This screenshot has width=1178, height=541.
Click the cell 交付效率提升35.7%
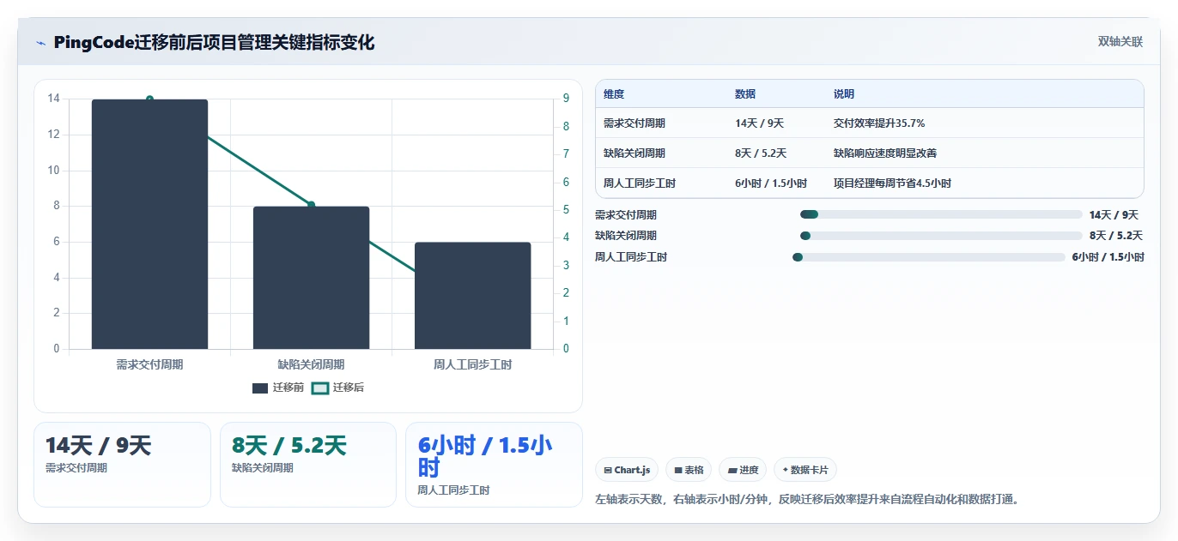(879, 123)
